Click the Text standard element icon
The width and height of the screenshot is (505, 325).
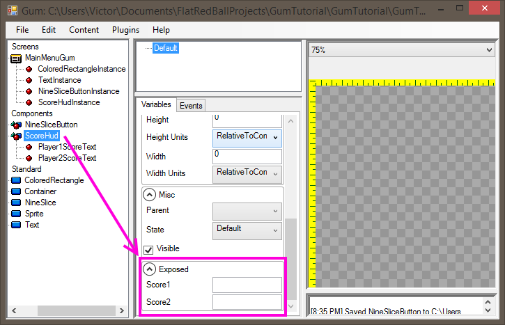(17, 225)
